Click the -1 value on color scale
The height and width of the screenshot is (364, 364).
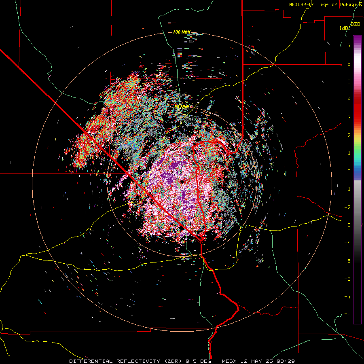pos(347,189)
